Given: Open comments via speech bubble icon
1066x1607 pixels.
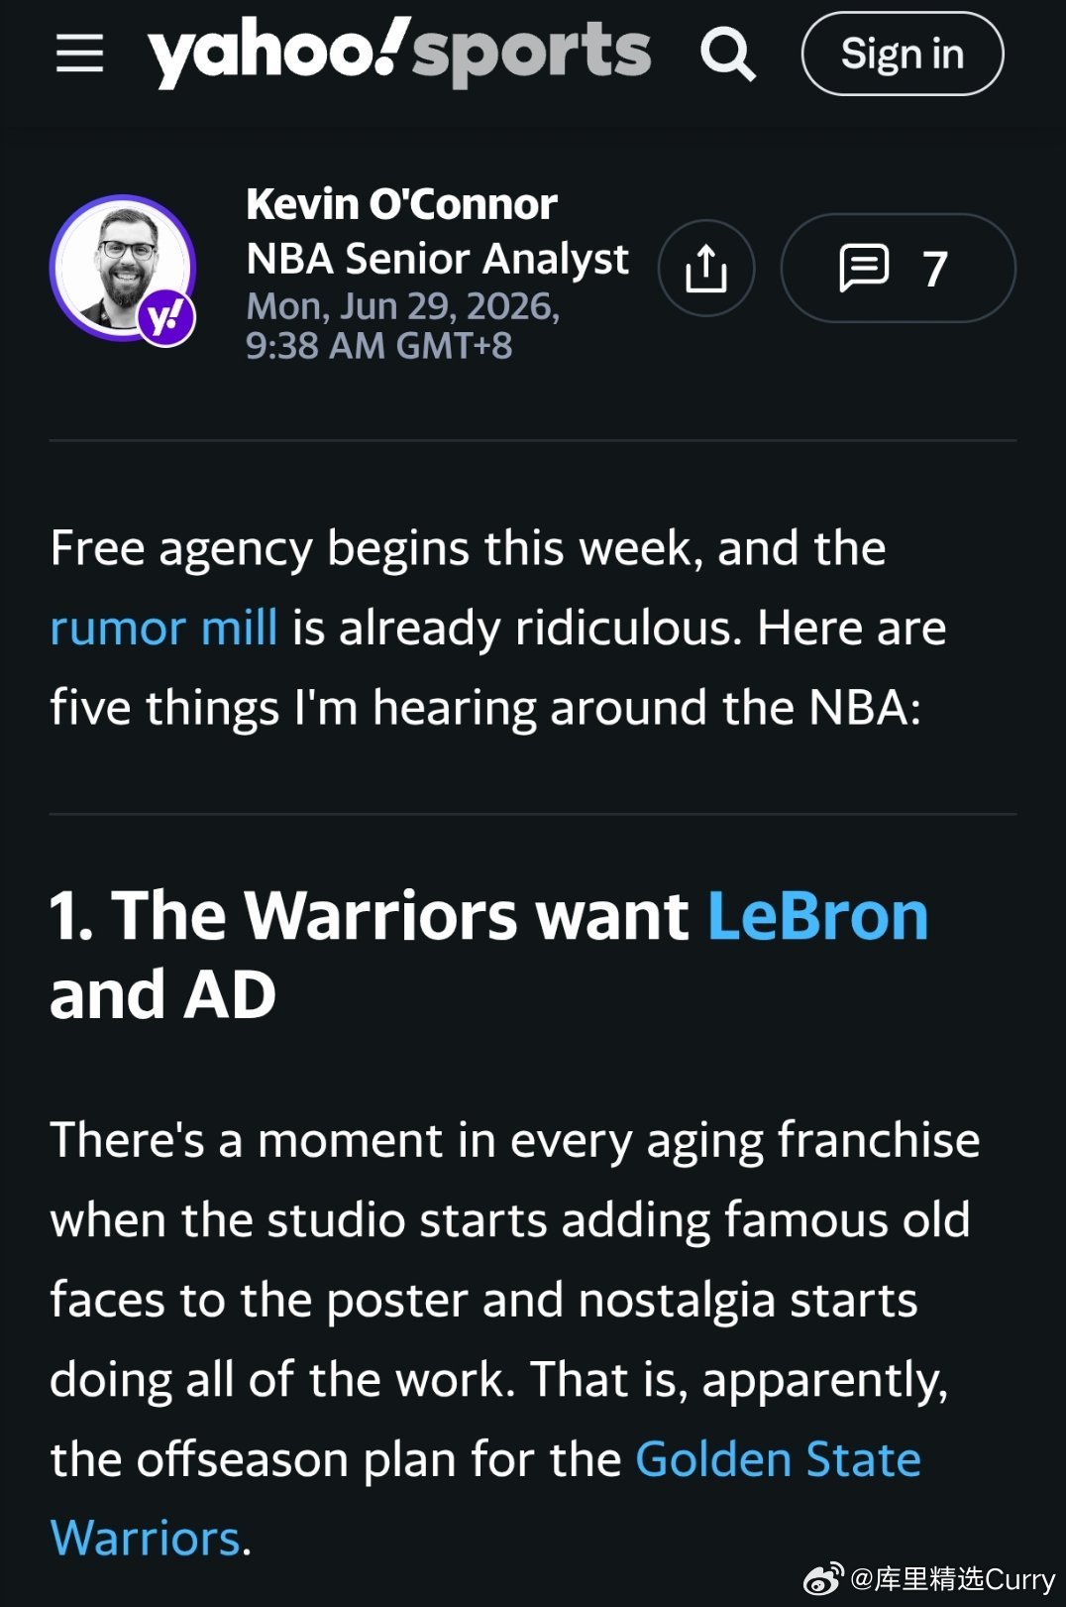Looking at the screenshot, I should 864,268.
